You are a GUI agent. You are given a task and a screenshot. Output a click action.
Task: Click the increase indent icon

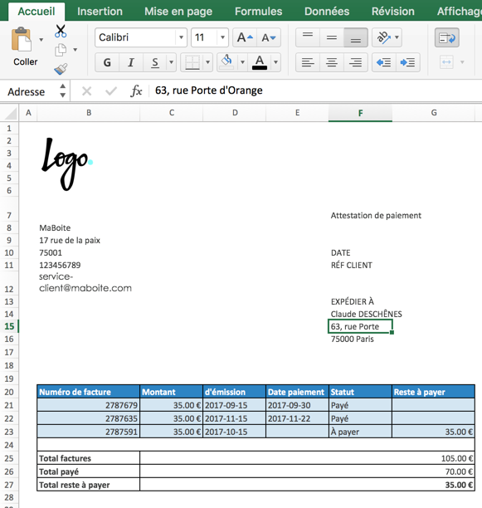click(408, 62)
